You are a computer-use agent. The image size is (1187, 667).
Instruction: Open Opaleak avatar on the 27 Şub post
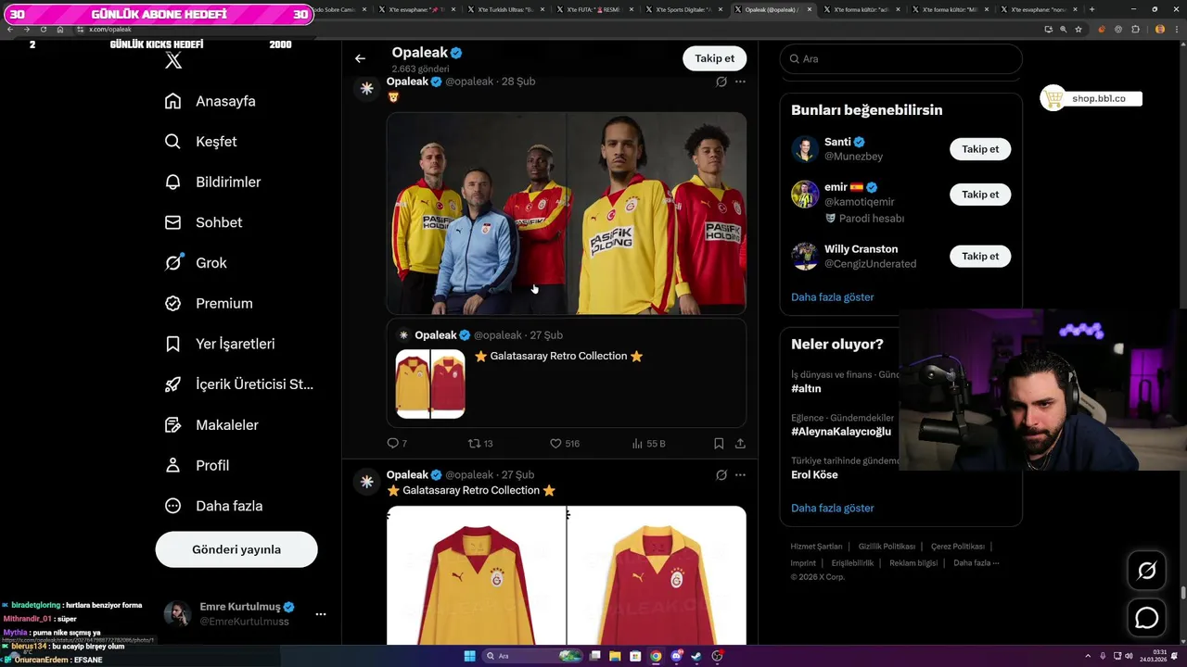click(367, 482)
